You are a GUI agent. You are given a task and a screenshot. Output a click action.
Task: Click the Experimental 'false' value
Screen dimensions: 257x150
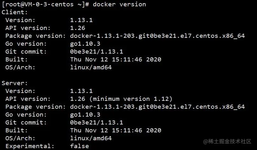[80, 146]
